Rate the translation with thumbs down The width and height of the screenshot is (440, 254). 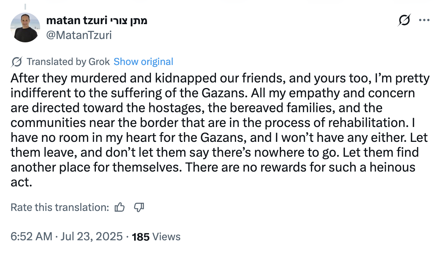click(139, 207)
